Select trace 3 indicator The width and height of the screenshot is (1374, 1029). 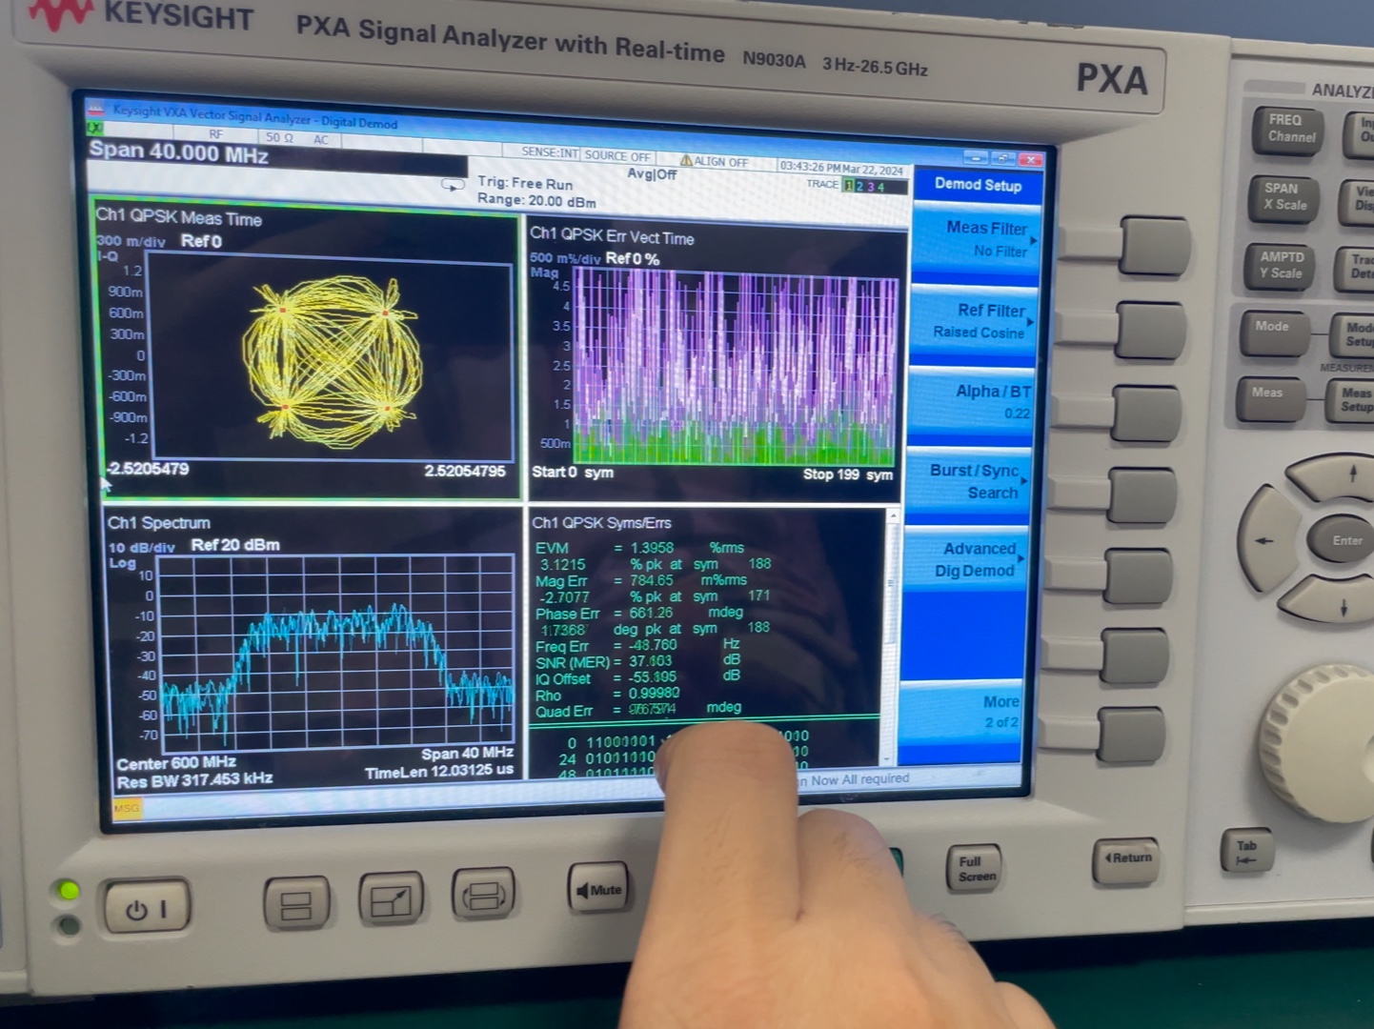click(x=870, y=187)
